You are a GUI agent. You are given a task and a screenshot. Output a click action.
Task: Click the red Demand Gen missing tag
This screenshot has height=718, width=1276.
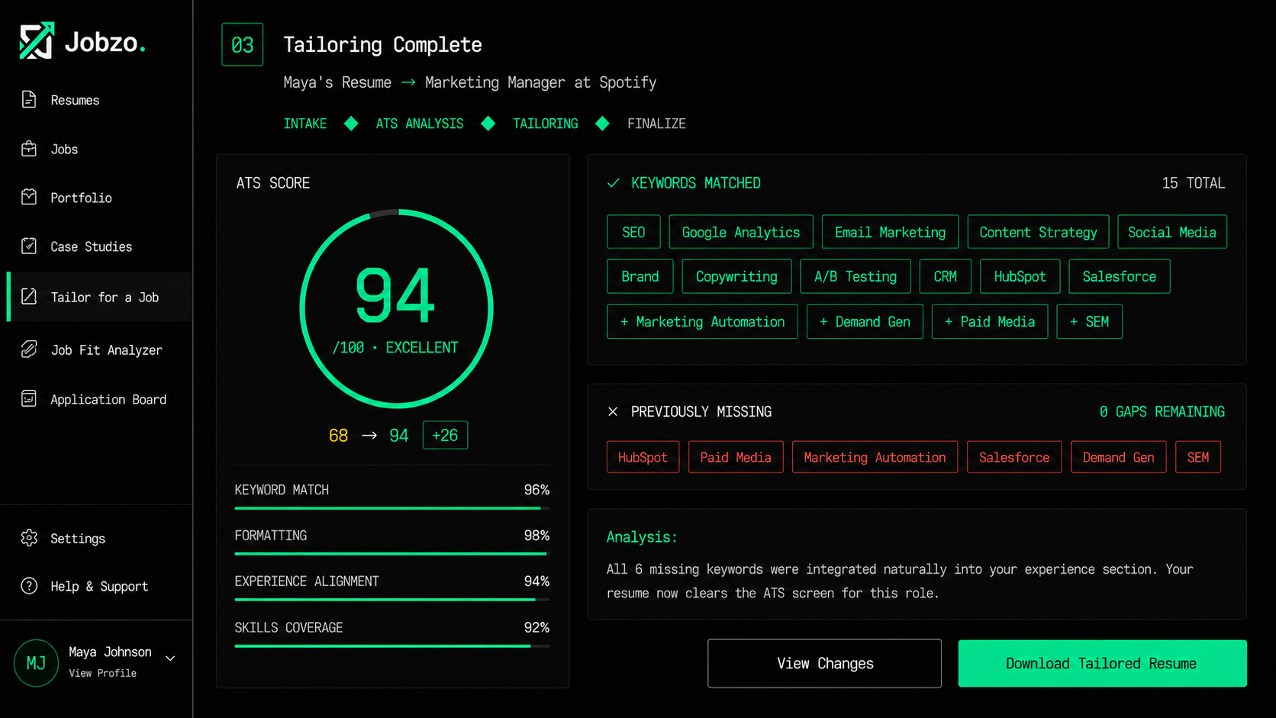tap(1119, 457)
